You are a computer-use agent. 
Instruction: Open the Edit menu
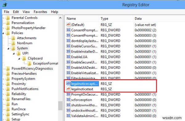(x=16, y=12)
